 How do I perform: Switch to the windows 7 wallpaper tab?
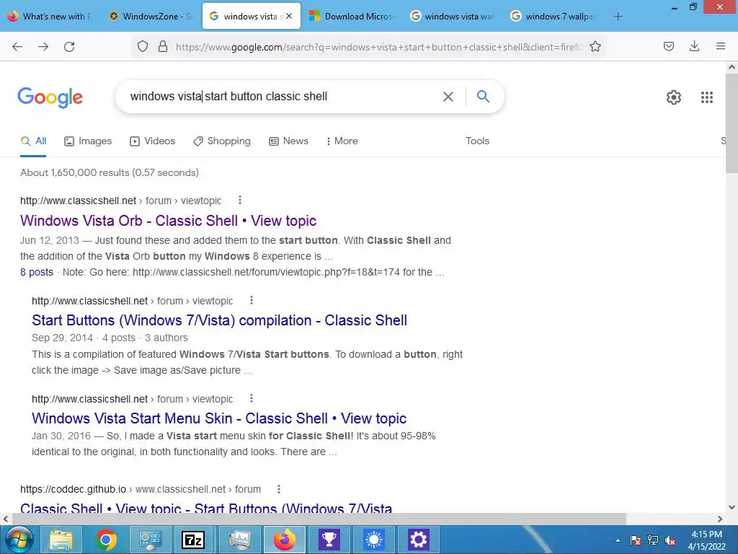[553, 17]
